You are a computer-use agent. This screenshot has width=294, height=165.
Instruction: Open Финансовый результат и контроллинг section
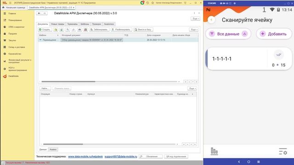tap(19, 61)
